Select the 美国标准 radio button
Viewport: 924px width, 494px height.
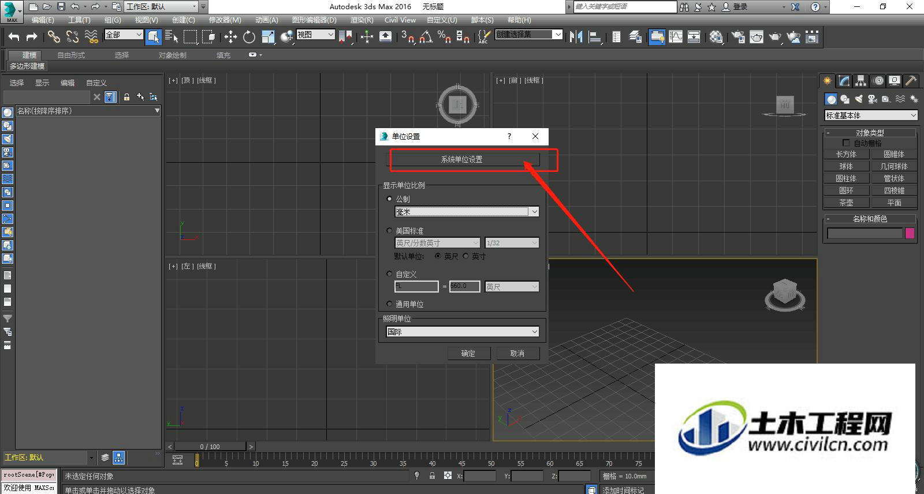tap(389, 230)
